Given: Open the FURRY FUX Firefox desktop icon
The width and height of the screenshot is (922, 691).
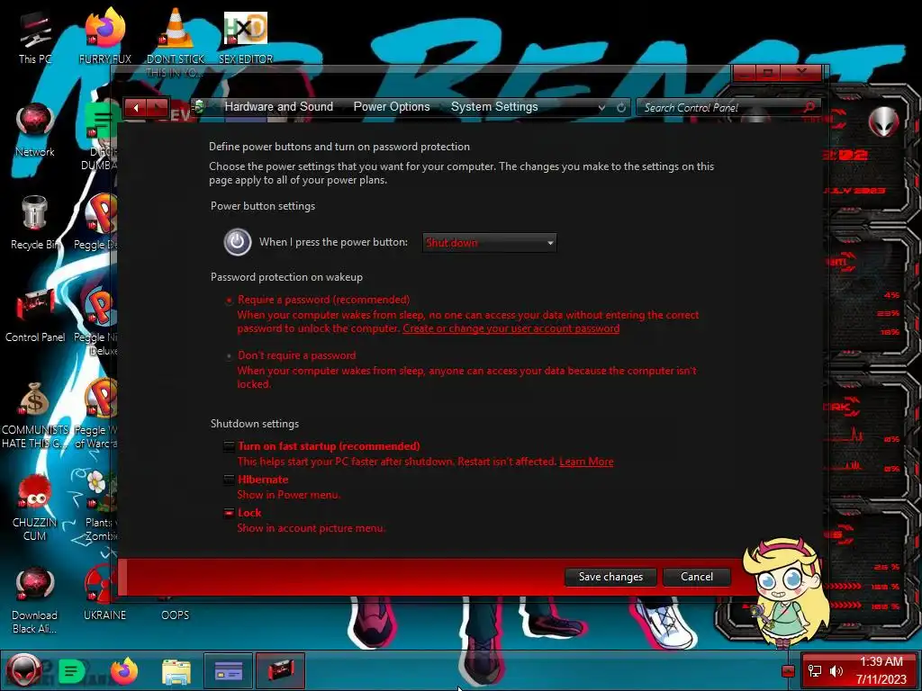Looking at the screenshot, I should [104, 37].
